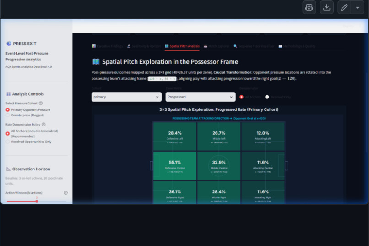Click the pencil edit icon in the top bar

(x=344, y=7)
